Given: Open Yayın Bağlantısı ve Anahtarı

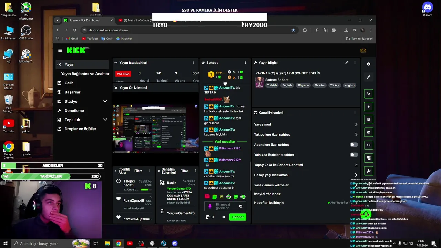Looking at the screenshot, I should (86, 74).
